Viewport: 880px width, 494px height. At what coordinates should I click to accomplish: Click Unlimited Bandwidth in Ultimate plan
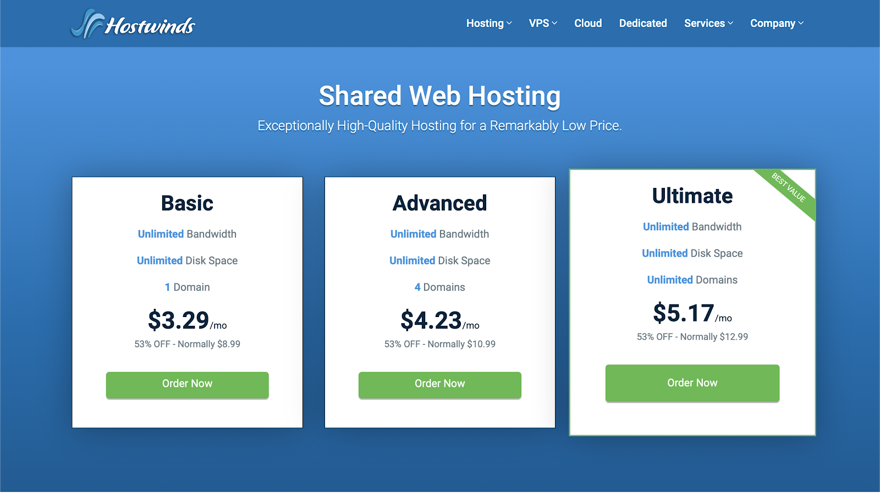coord(692,227)
